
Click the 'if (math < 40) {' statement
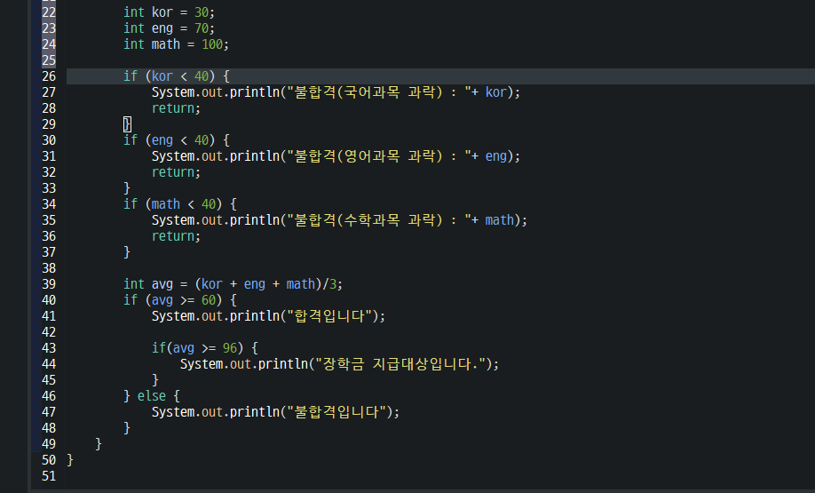click(180, 204)
